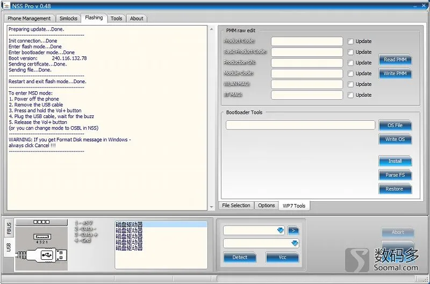The height and width of the screenshot is (284, 430).
Task: Click the Write PMM button
Action: pyautogui.click(x=395, y=74)
